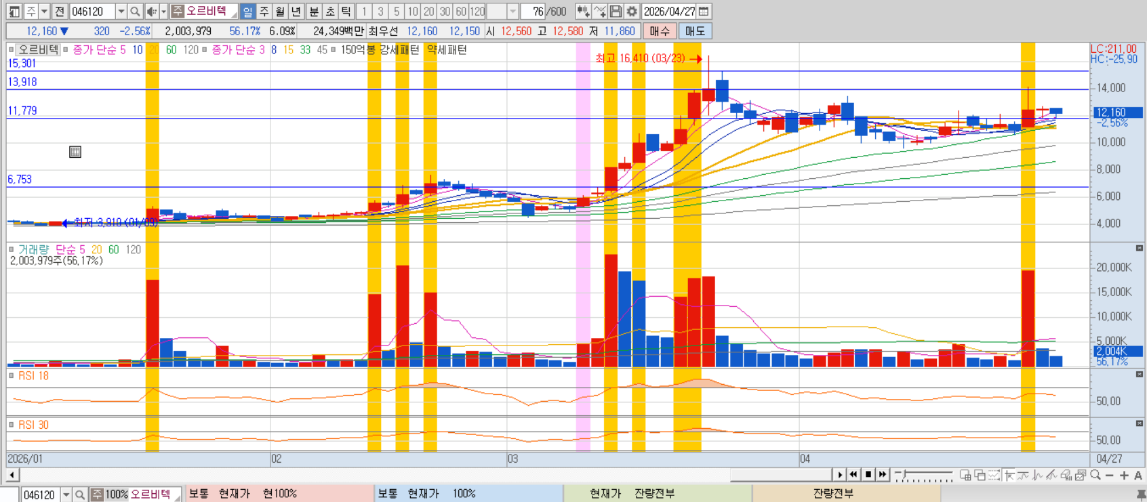Select the 10 interval button
The image size is (1147, 502).
click(413, 12)
